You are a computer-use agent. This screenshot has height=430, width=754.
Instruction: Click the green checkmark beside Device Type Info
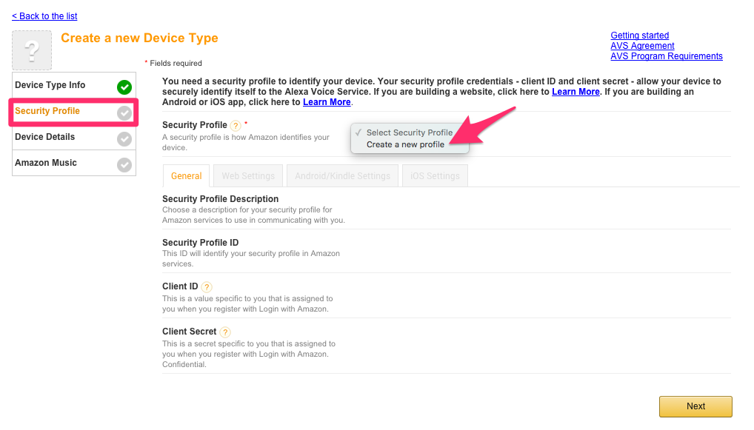tap(124, 87)
